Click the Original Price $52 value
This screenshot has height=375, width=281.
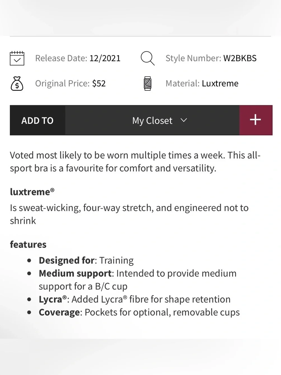click(99, 84)
